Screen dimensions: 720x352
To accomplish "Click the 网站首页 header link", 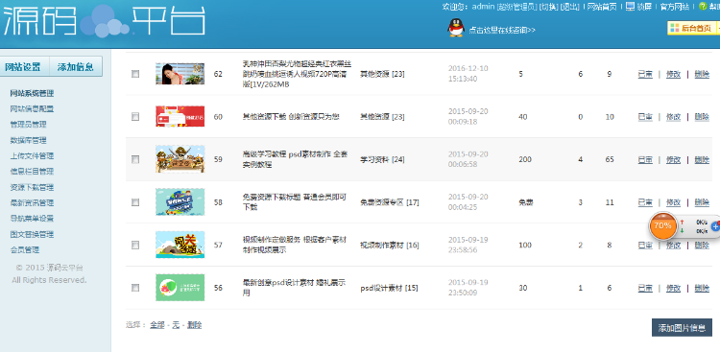I will tap(602, 7).
